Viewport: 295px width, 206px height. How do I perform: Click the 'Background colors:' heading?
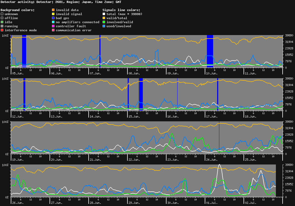tap(18, 10)
